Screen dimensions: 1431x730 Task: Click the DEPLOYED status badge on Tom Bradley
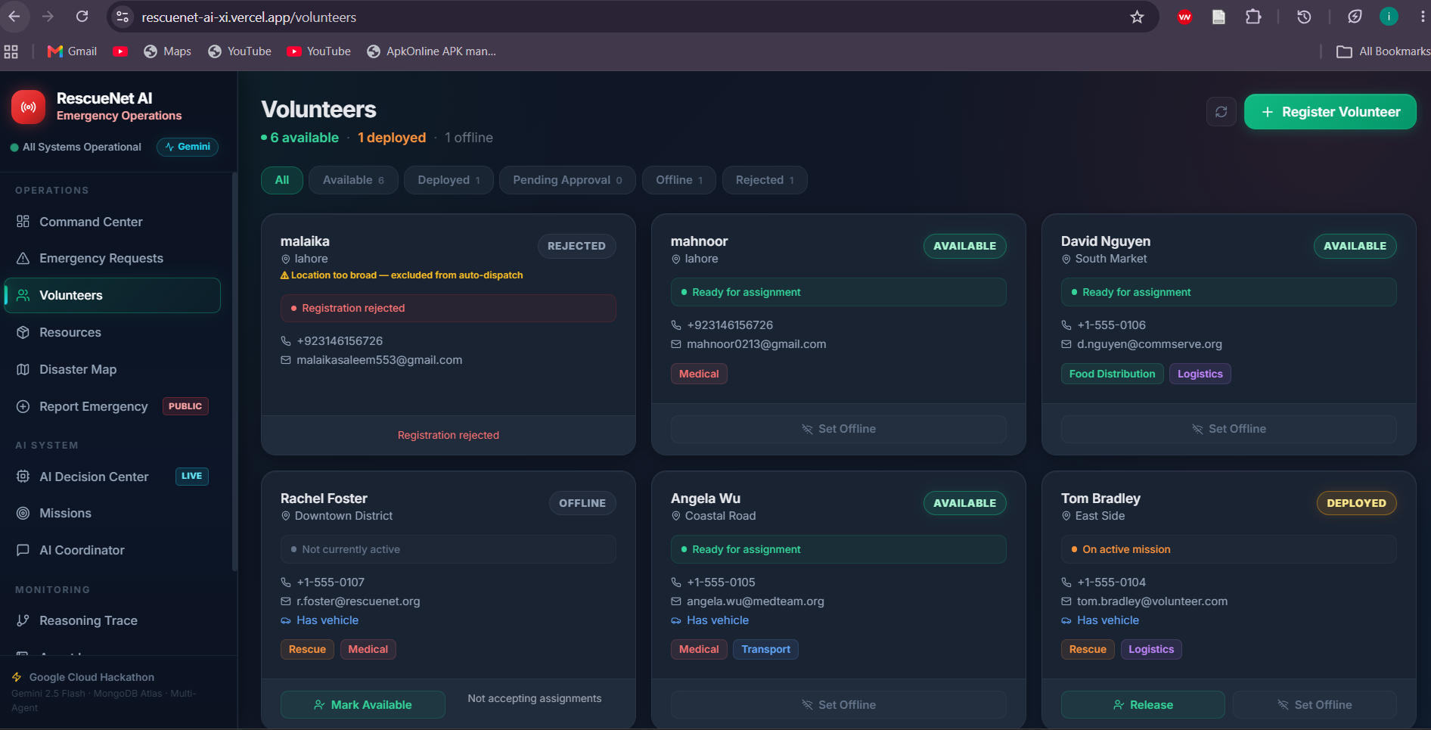tap(1356, 503)
